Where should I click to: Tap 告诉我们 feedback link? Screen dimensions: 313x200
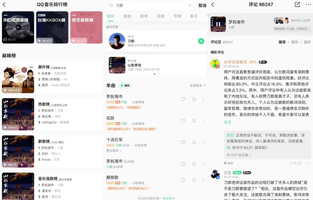click(169, 198)
